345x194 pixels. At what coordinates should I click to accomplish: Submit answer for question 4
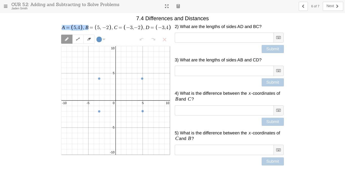(273, 122)
